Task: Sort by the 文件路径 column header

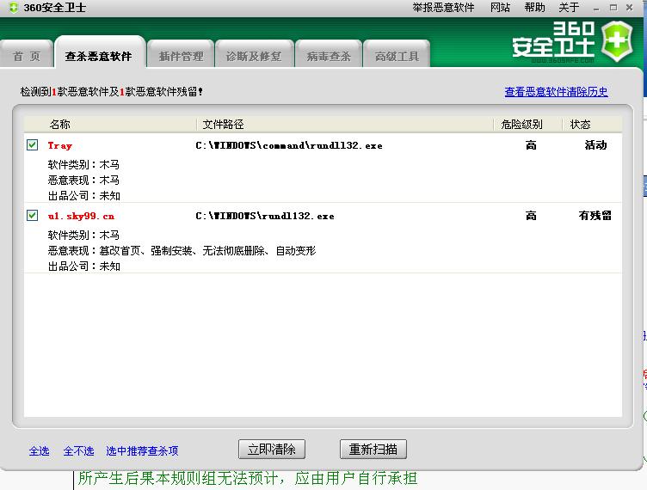Action: [223, 124]
